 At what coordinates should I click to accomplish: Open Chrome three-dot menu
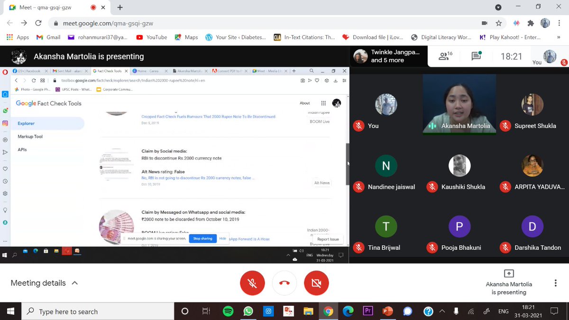tap(559, 23)
